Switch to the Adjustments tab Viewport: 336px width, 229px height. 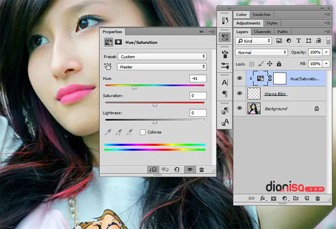click(248, 23)
